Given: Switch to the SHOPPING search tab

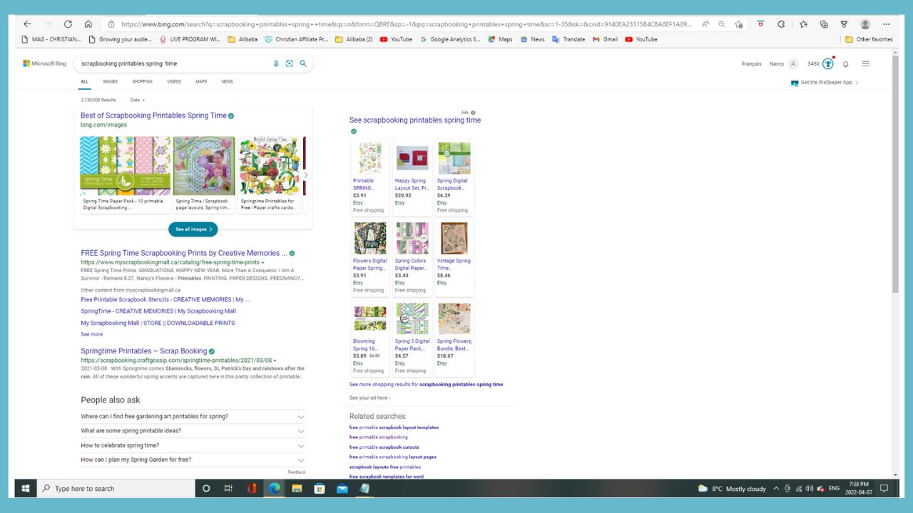Looking at the screenshot, I should pyautogui.click(x=142, y=82).
